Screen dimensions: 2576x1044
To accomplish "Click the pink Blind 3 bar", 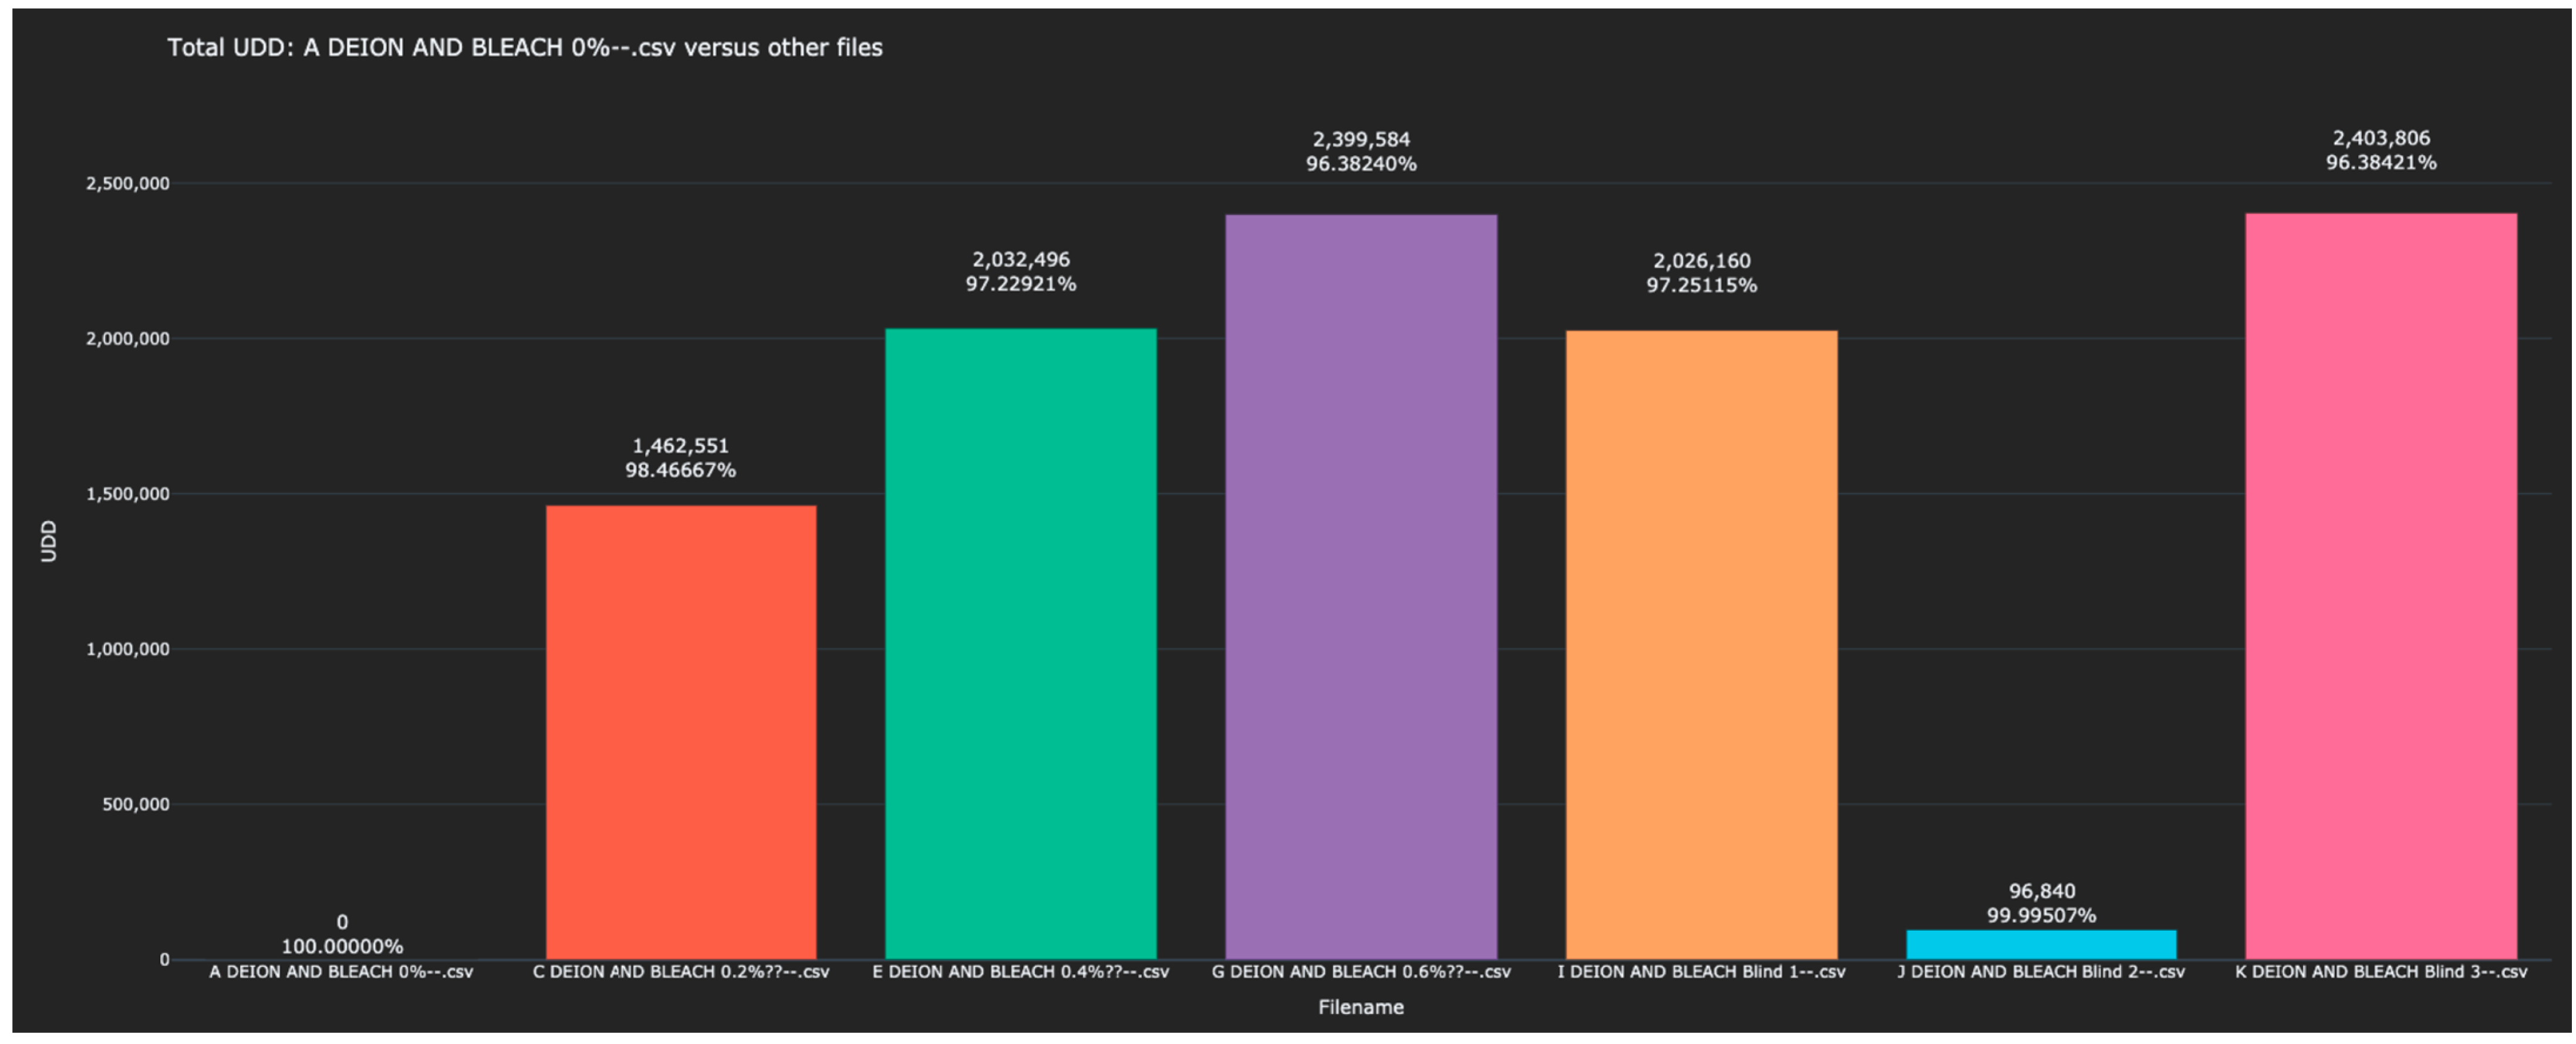I will [x=2381, y=585].
